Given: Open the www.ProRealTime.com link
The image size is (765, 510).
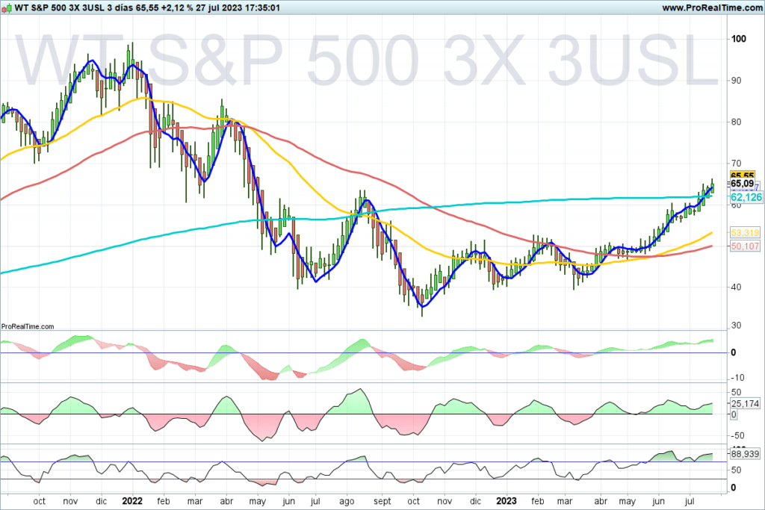Looking at the screenshot, I should tap(712, 7).
